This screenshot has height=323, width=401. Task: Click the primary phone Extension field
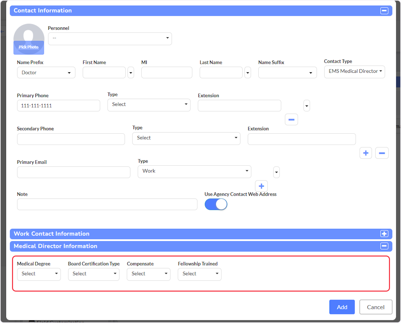(x=240, y=106)
